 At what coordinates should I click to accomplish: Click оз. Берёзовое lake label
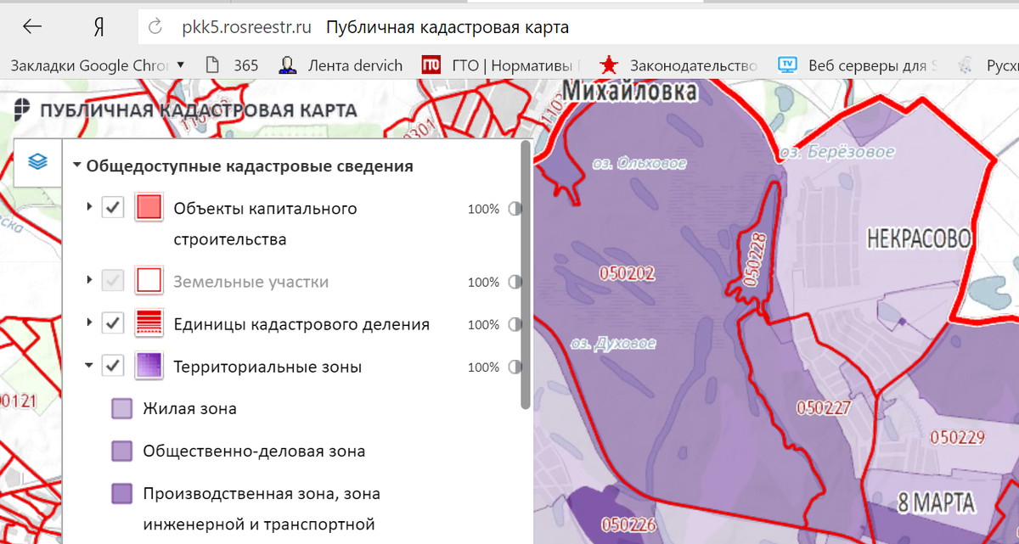[836, 152]
